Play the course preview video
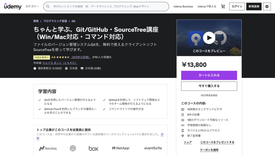This screenshot has height=155, width=275. coord(209,38)
